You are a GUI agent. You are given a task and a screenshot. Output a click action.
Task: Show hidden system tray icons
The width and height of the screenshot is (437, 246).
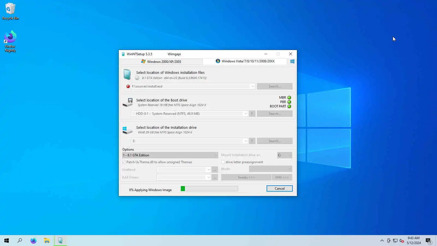point(382,241)
